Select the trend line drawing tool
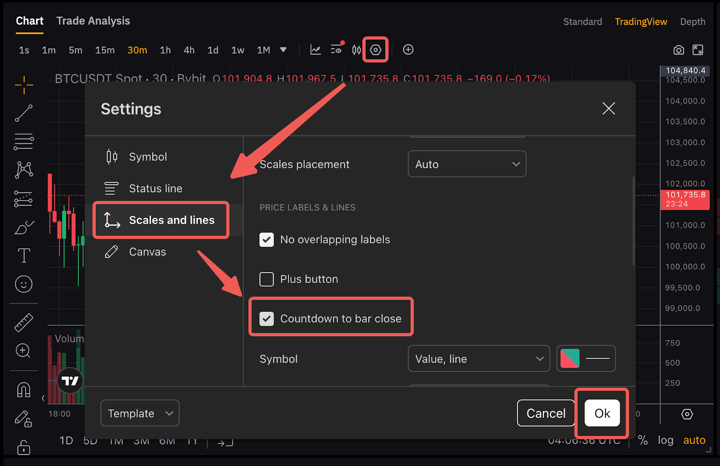The height and width of the screenshot is (466, 720). click(23, 113)
